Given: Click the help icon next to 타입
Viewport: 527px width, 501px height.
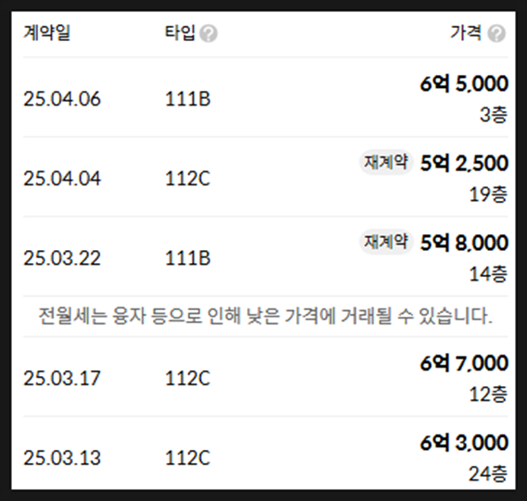Looking at the screenshot, I should [x=208, y=33].
